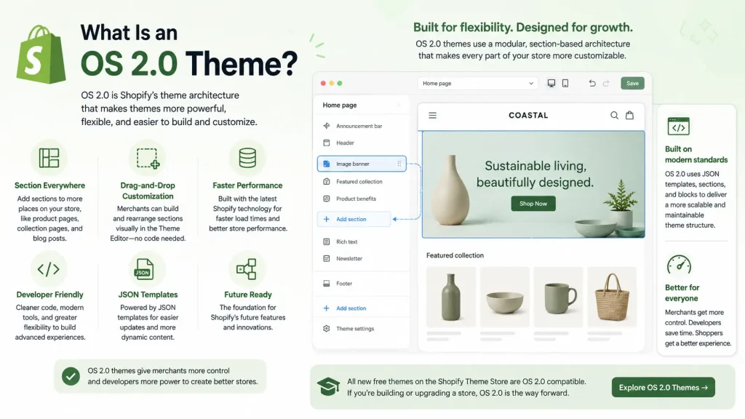Image resolution: width=745 pixels, height=419 pixels.
Task: Click the Announcement bar section icon
Action: pos(327,126)
